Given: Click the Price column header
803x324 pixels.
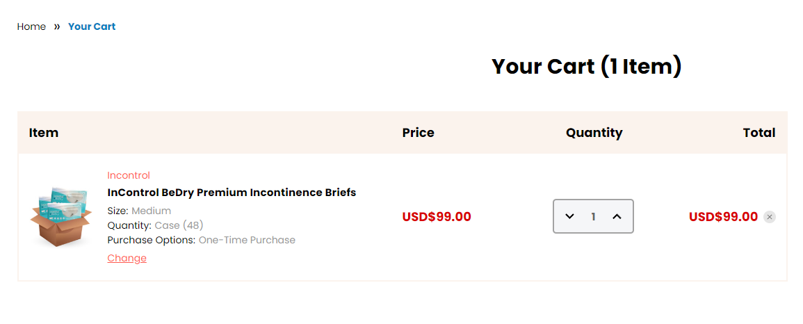Looking at the screenshot, I should (419, 133).
